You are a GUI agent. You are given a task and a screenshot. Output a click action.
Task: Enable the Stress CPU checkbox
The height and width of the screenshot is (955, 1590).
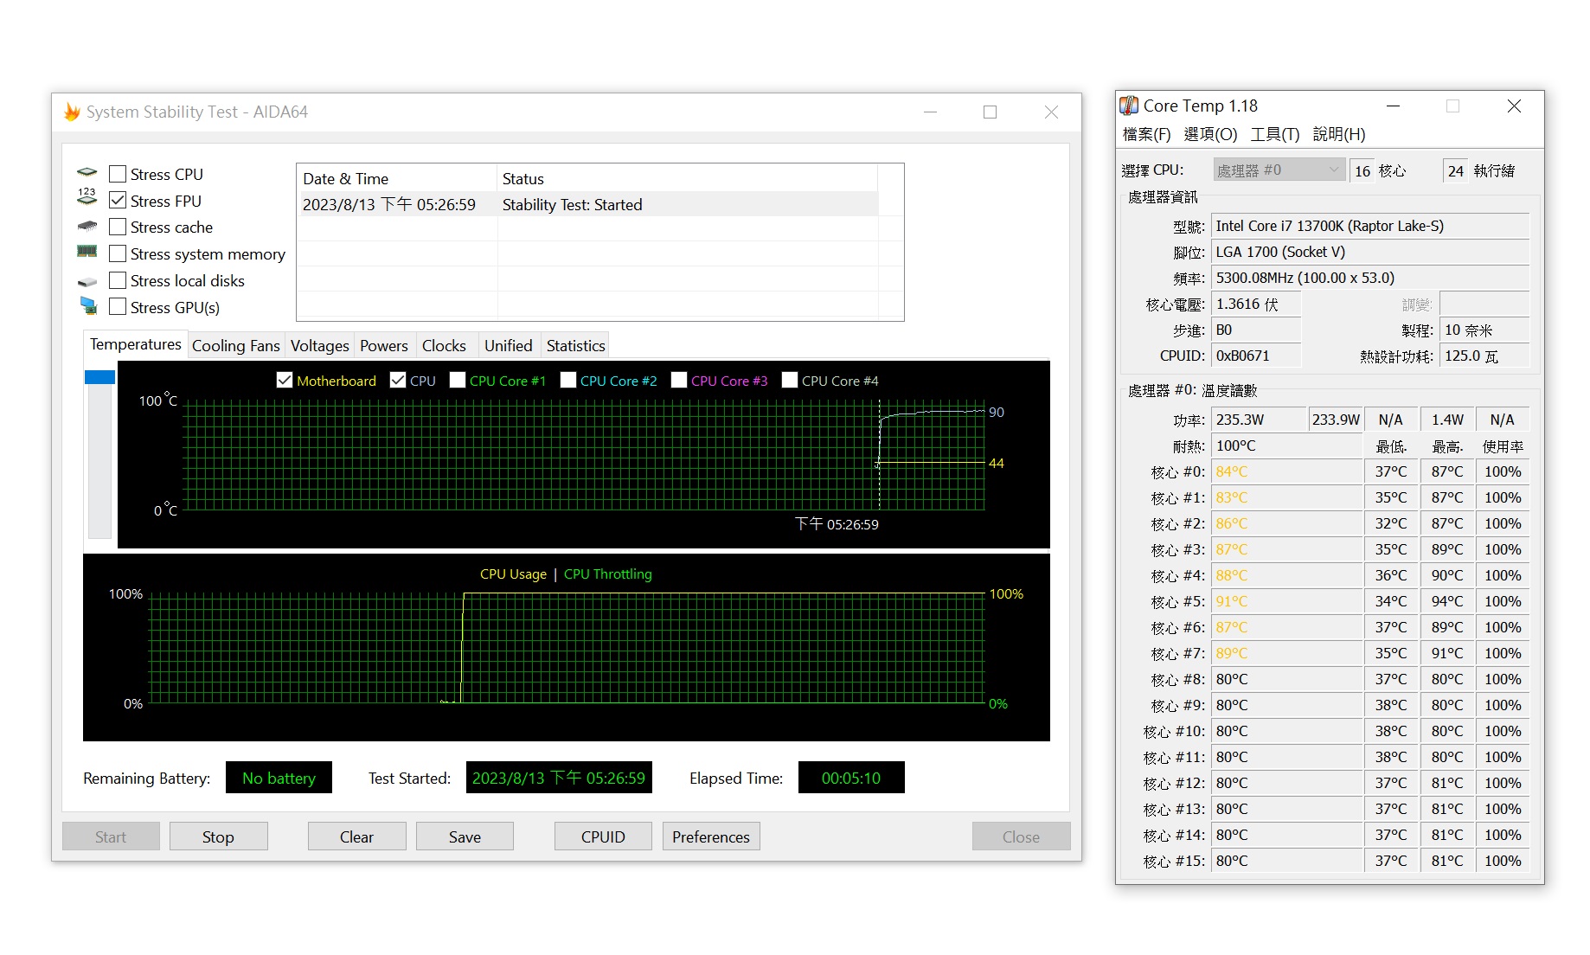pos(118,174)
